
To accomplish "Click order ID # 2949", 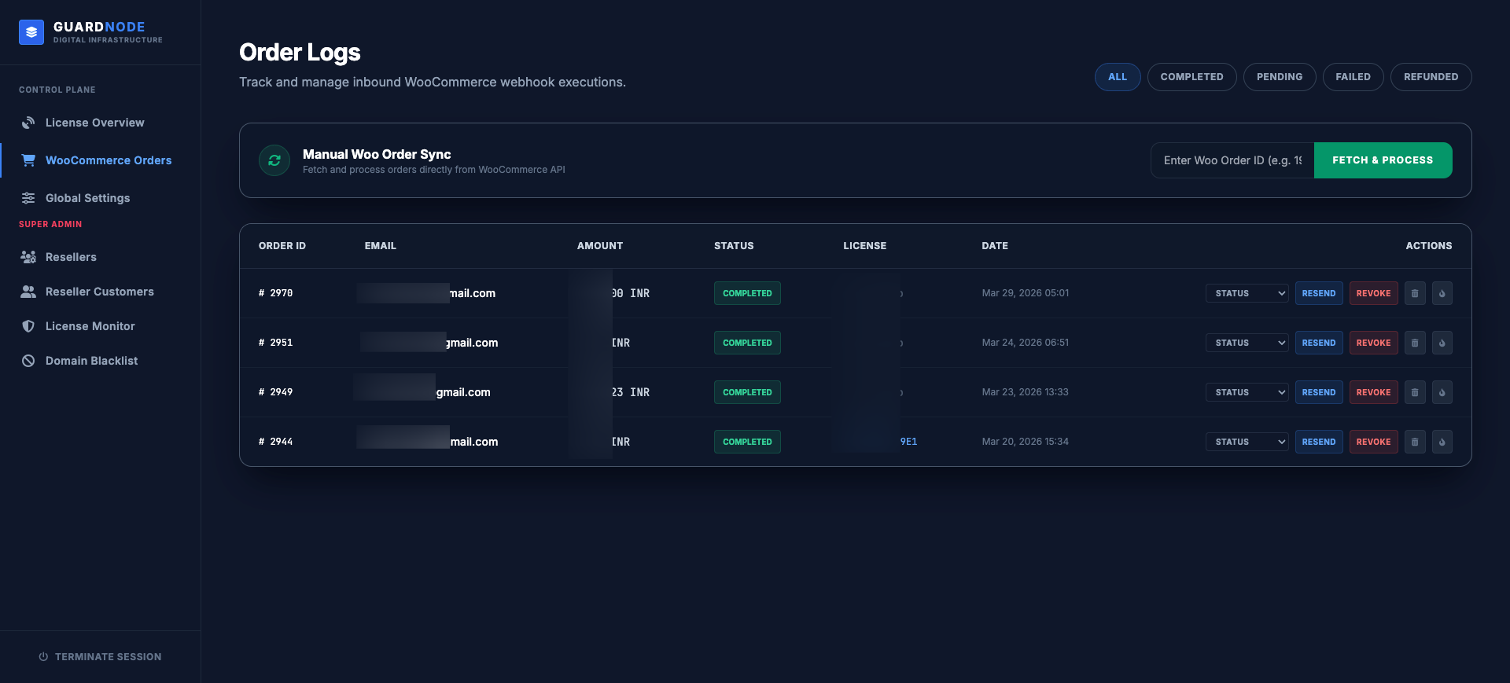I will 275,392.
